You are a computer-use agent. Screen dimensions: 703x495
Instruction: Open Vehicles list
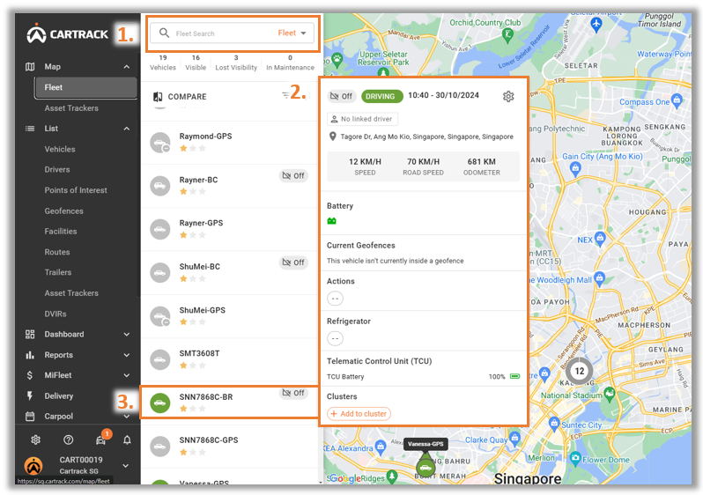[x=60, y=150]
